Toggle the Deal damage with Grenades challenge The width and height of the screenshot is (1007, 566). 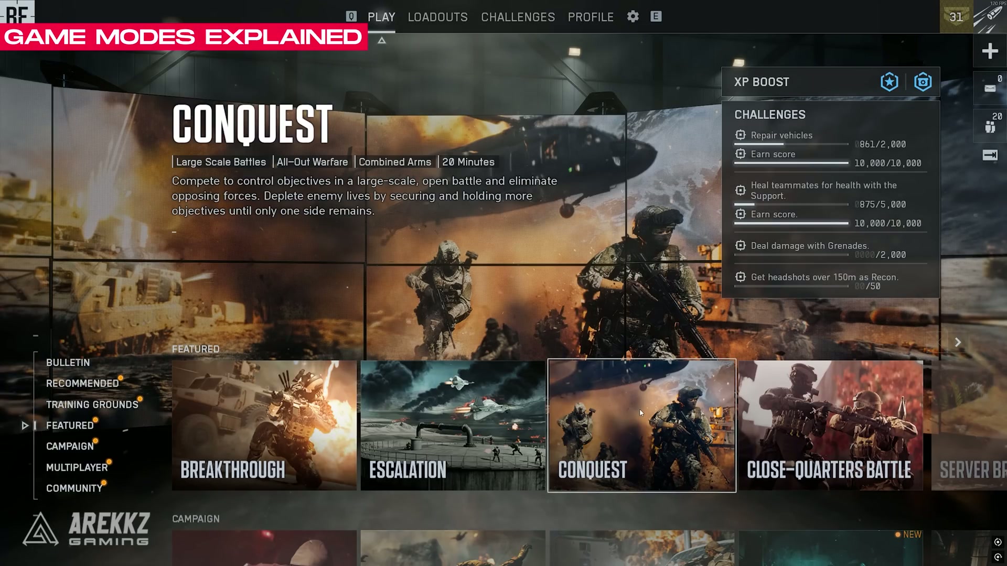(x=741, y=245)
